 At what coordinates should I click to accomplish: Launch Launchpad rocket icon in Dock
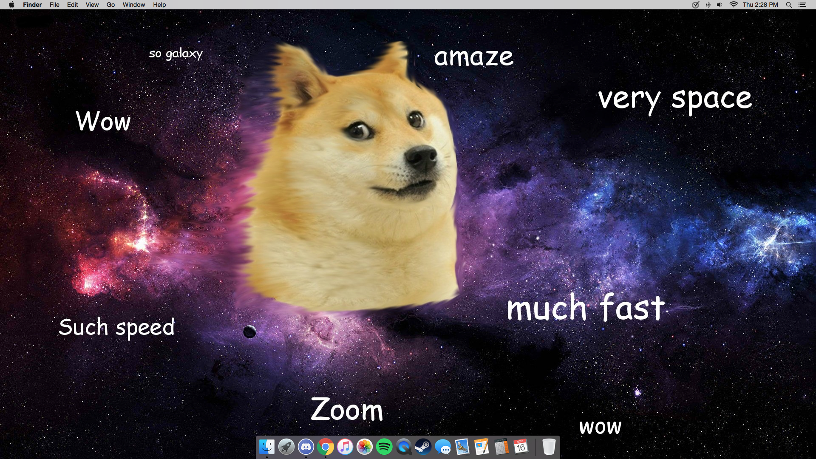[286, 447]
